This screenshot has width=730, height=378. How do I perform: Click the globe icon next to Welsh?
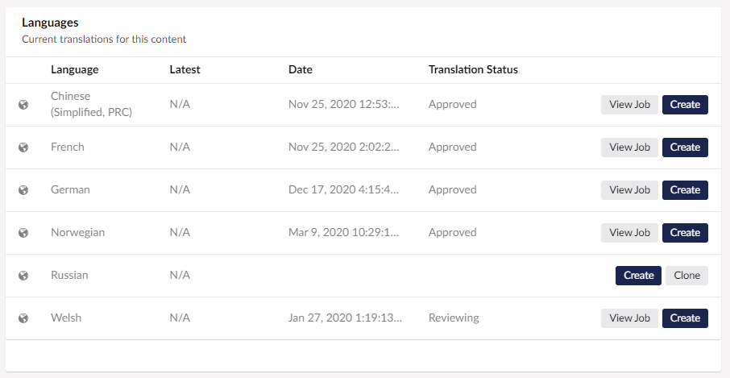[23, 318]
